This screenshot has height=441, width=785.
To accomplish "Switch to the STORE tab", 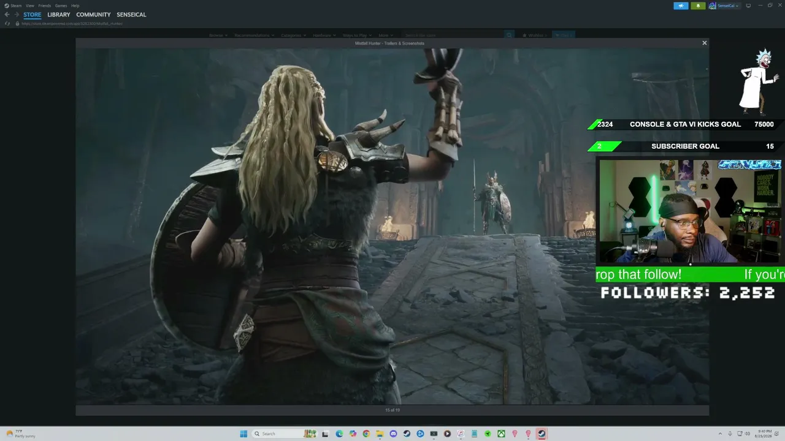I will [x=33, y=15].
